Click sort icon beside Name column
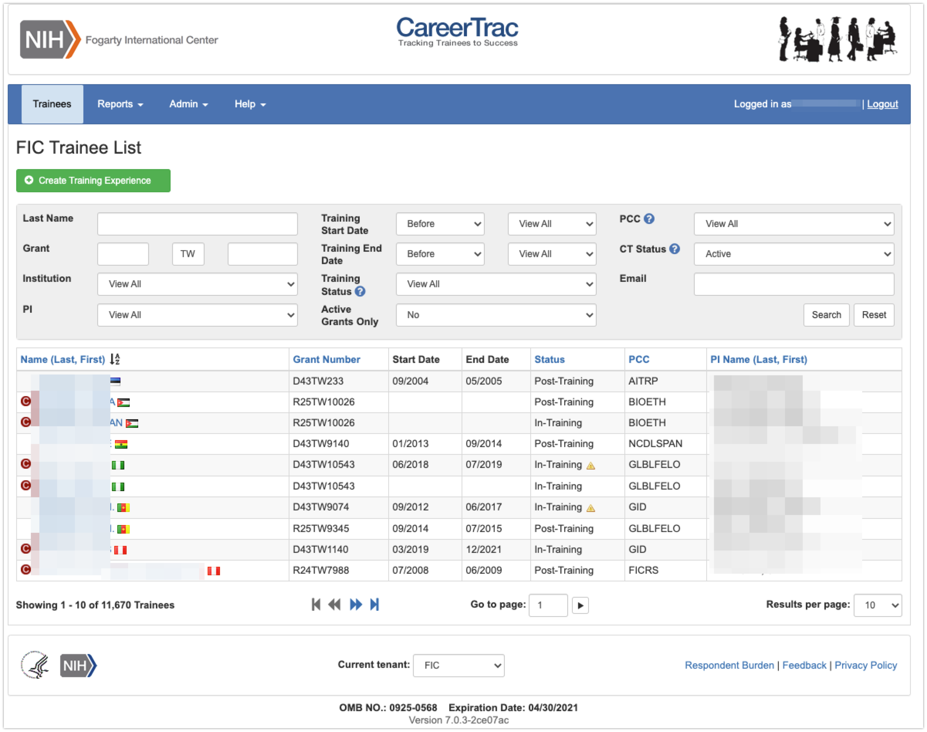 pyautogui.click(x=115, y=359)
